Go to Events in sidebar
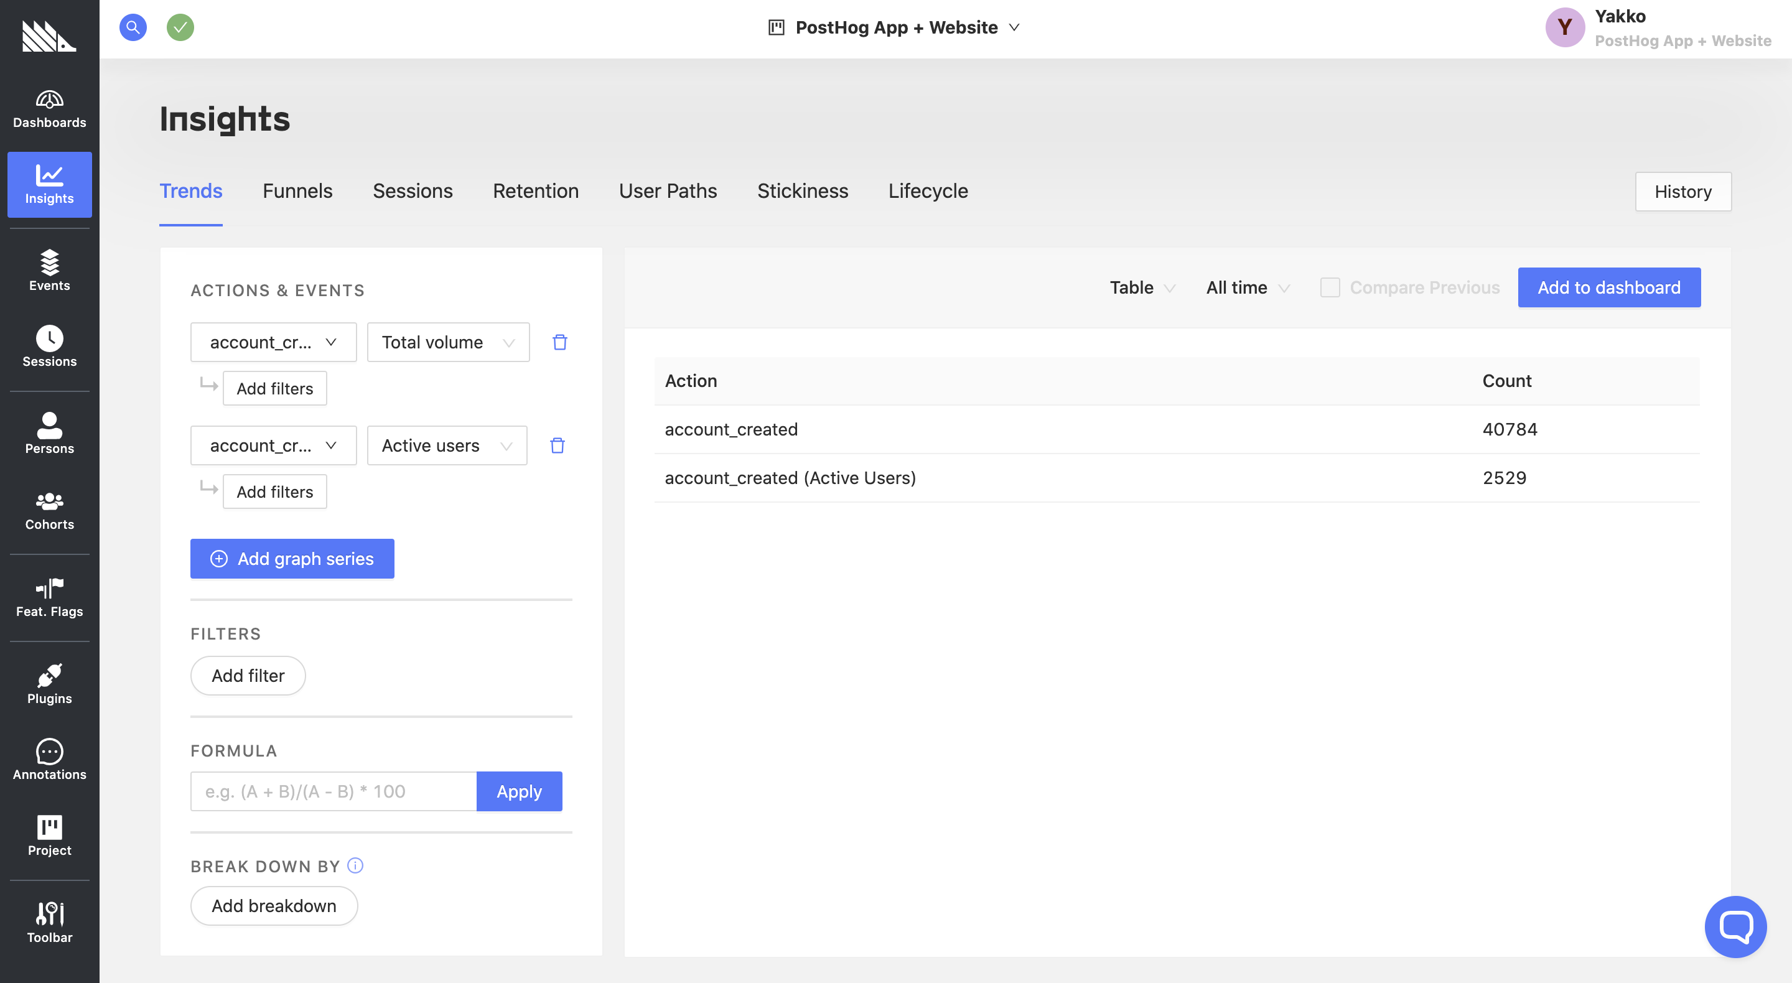The image size is (1792, 983). [49, 270]
